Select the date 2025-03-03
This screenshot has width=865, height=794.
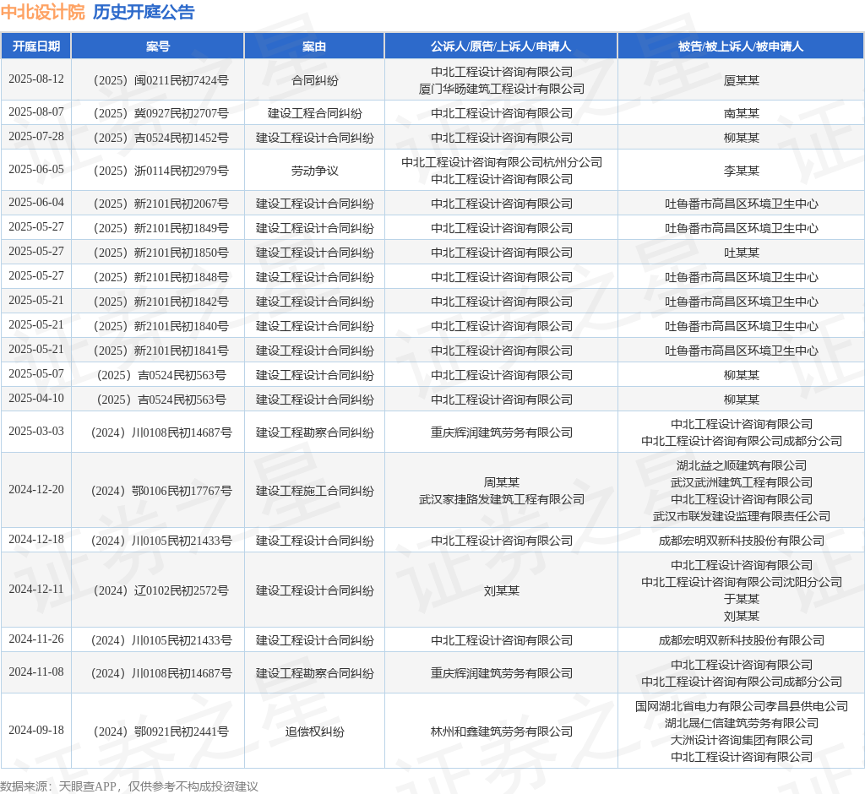tap(36, 432)
